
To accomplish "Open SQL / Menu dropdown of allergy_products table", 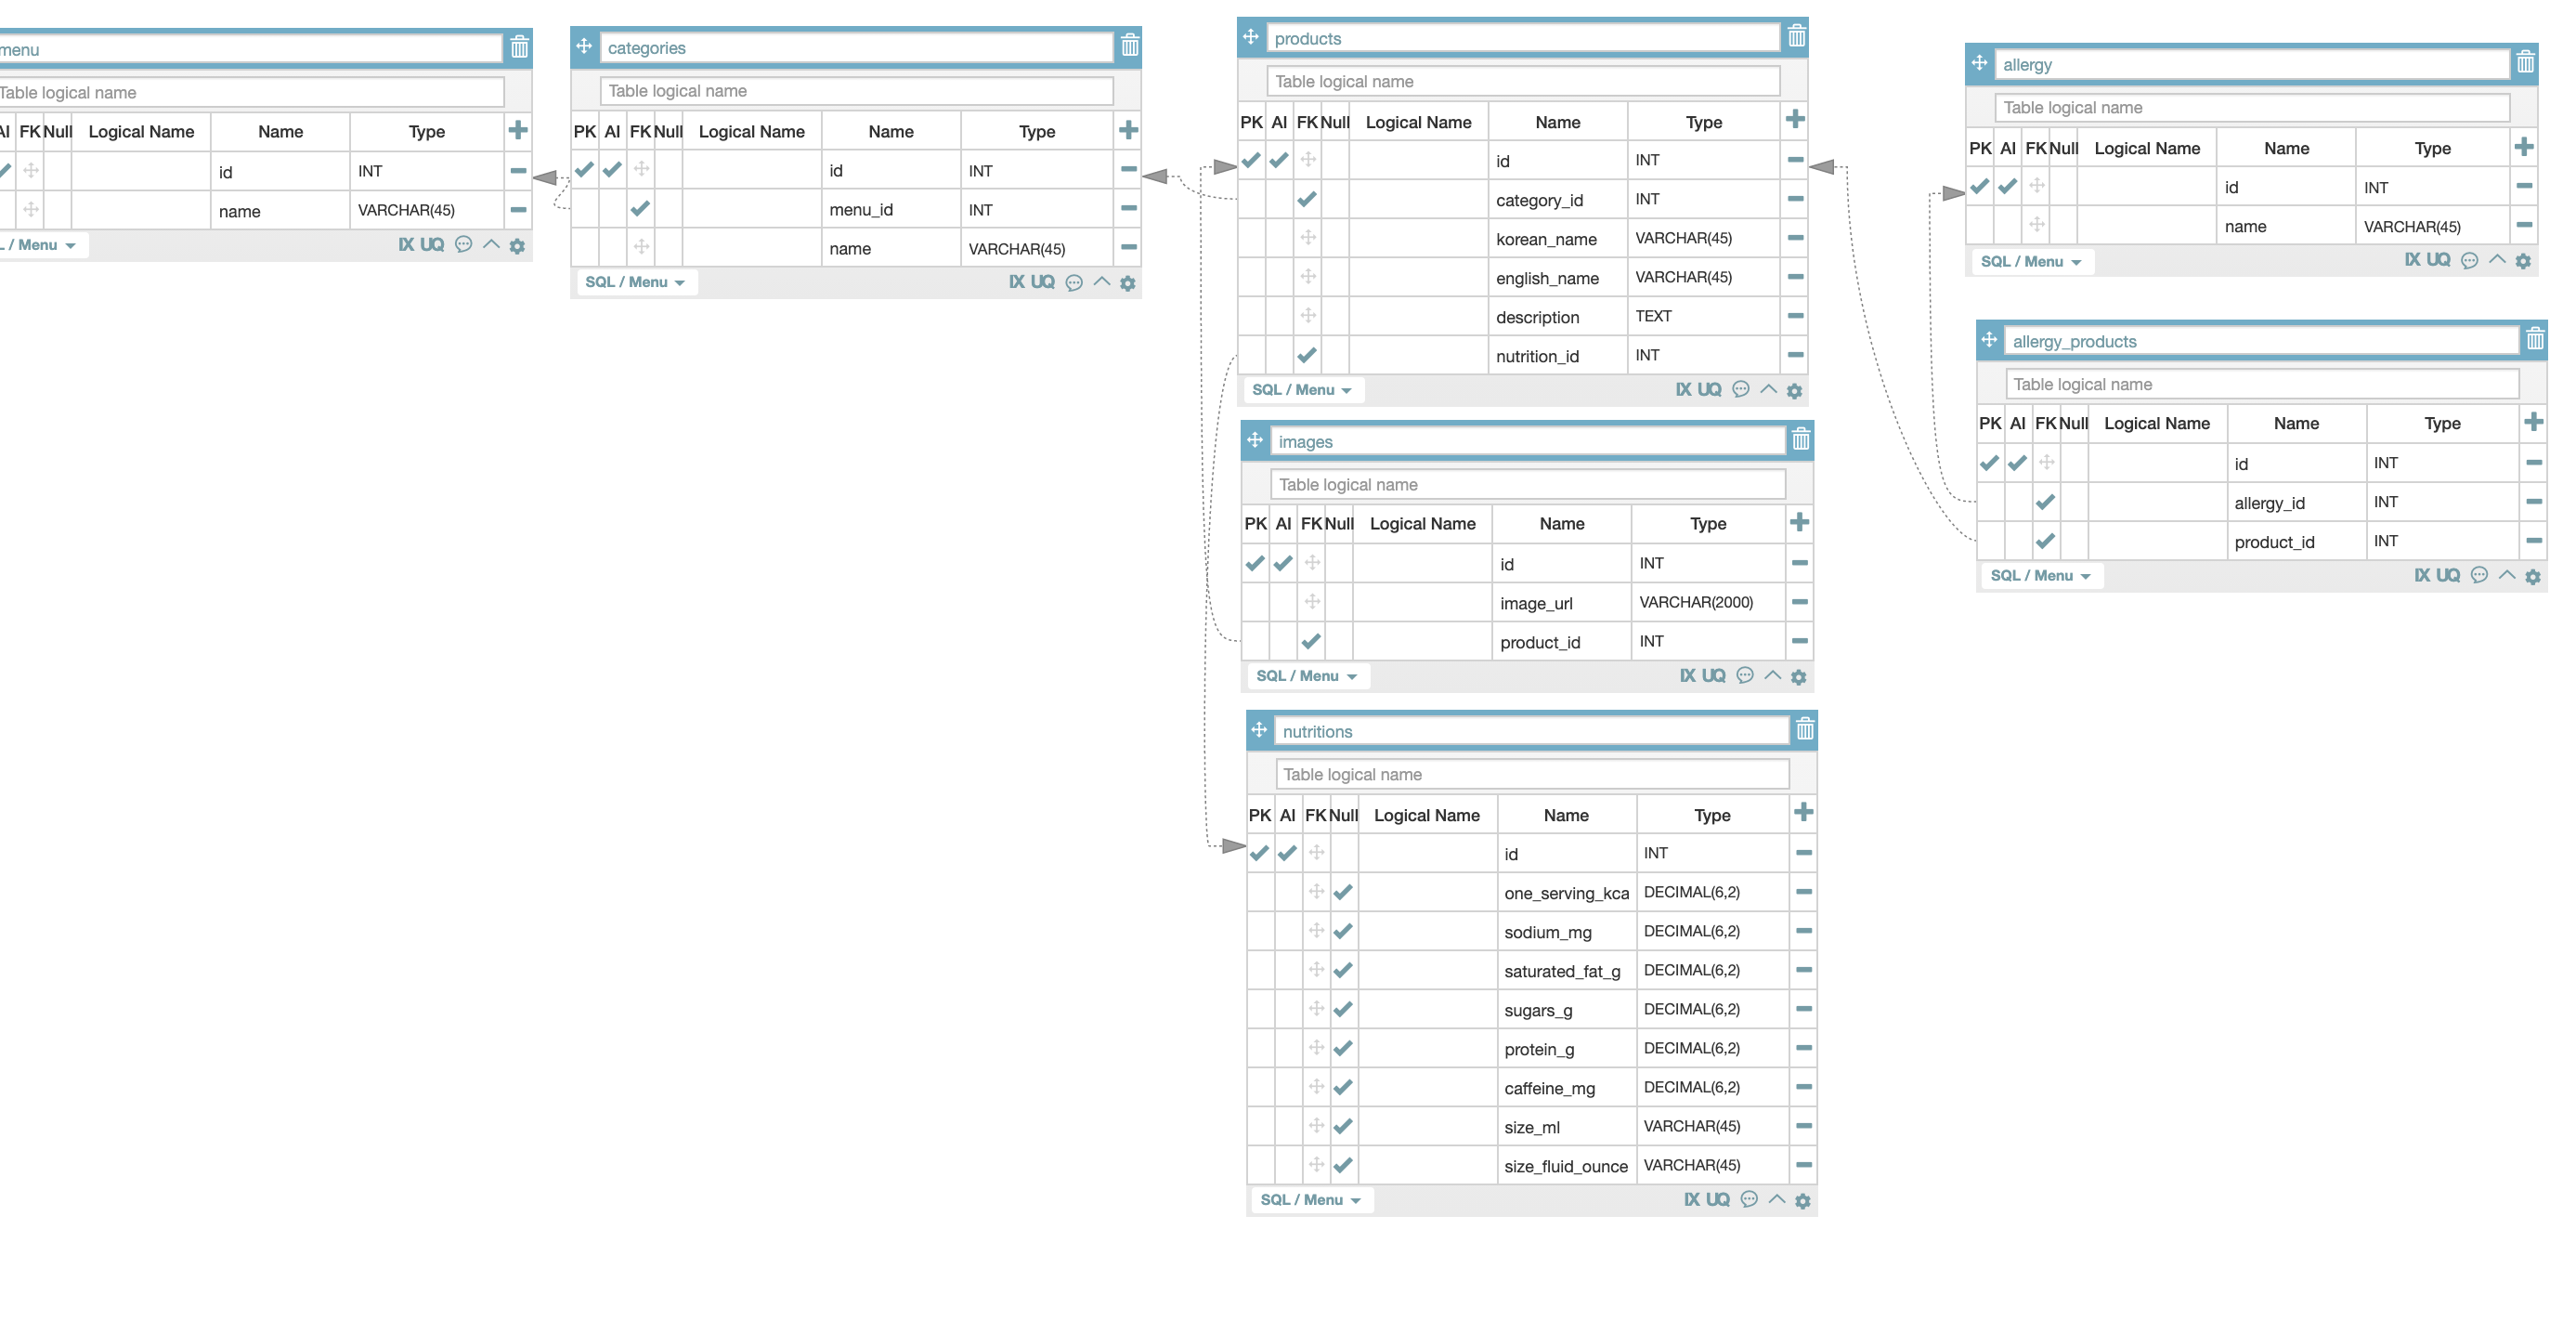I will [x=2041, y=576].
